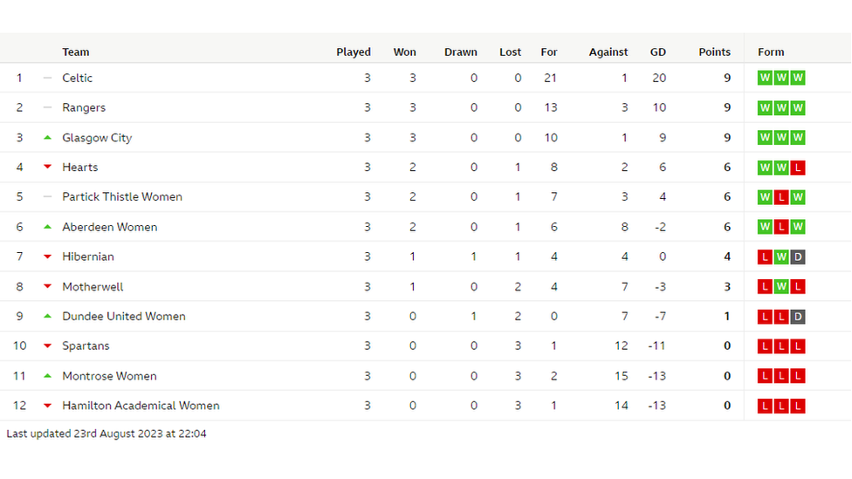Open the Montrose Women team entry
Screen dimensions: 852x479
click(x=109, y=376)
